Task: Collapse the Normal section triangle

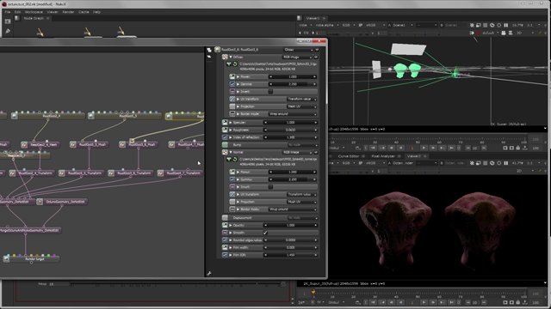Action: tap(231, 153)
